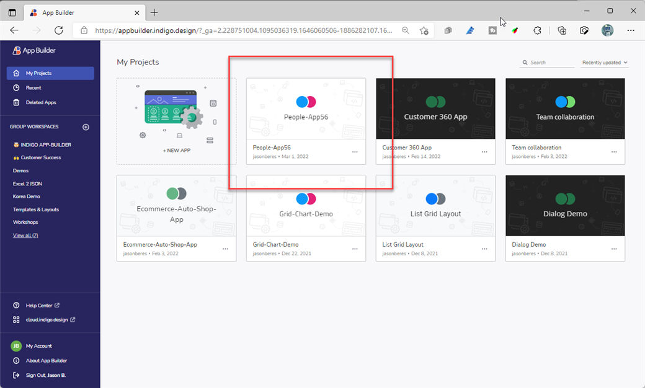Click the browser address bar URL

pos(243,30)
